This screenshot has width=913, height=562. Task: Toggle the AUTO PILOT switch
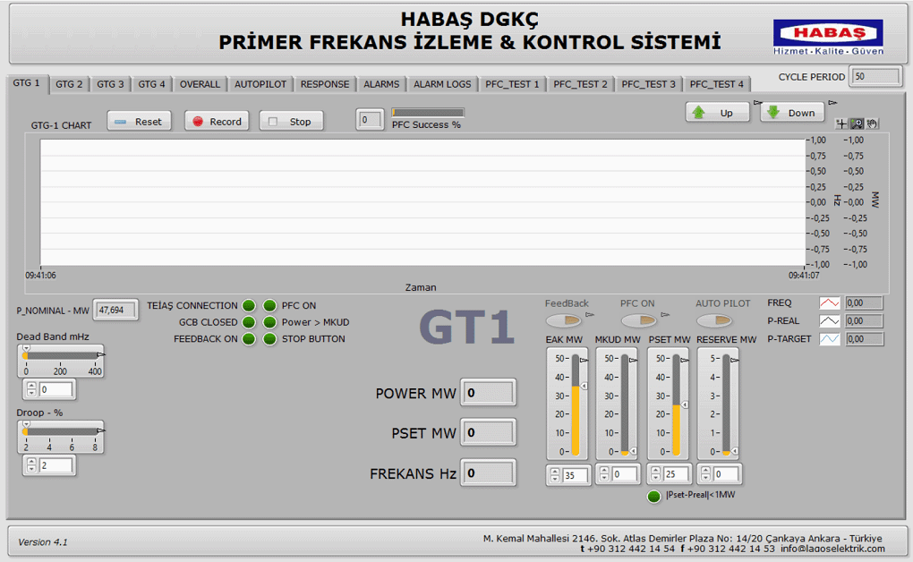click(714, 320)
